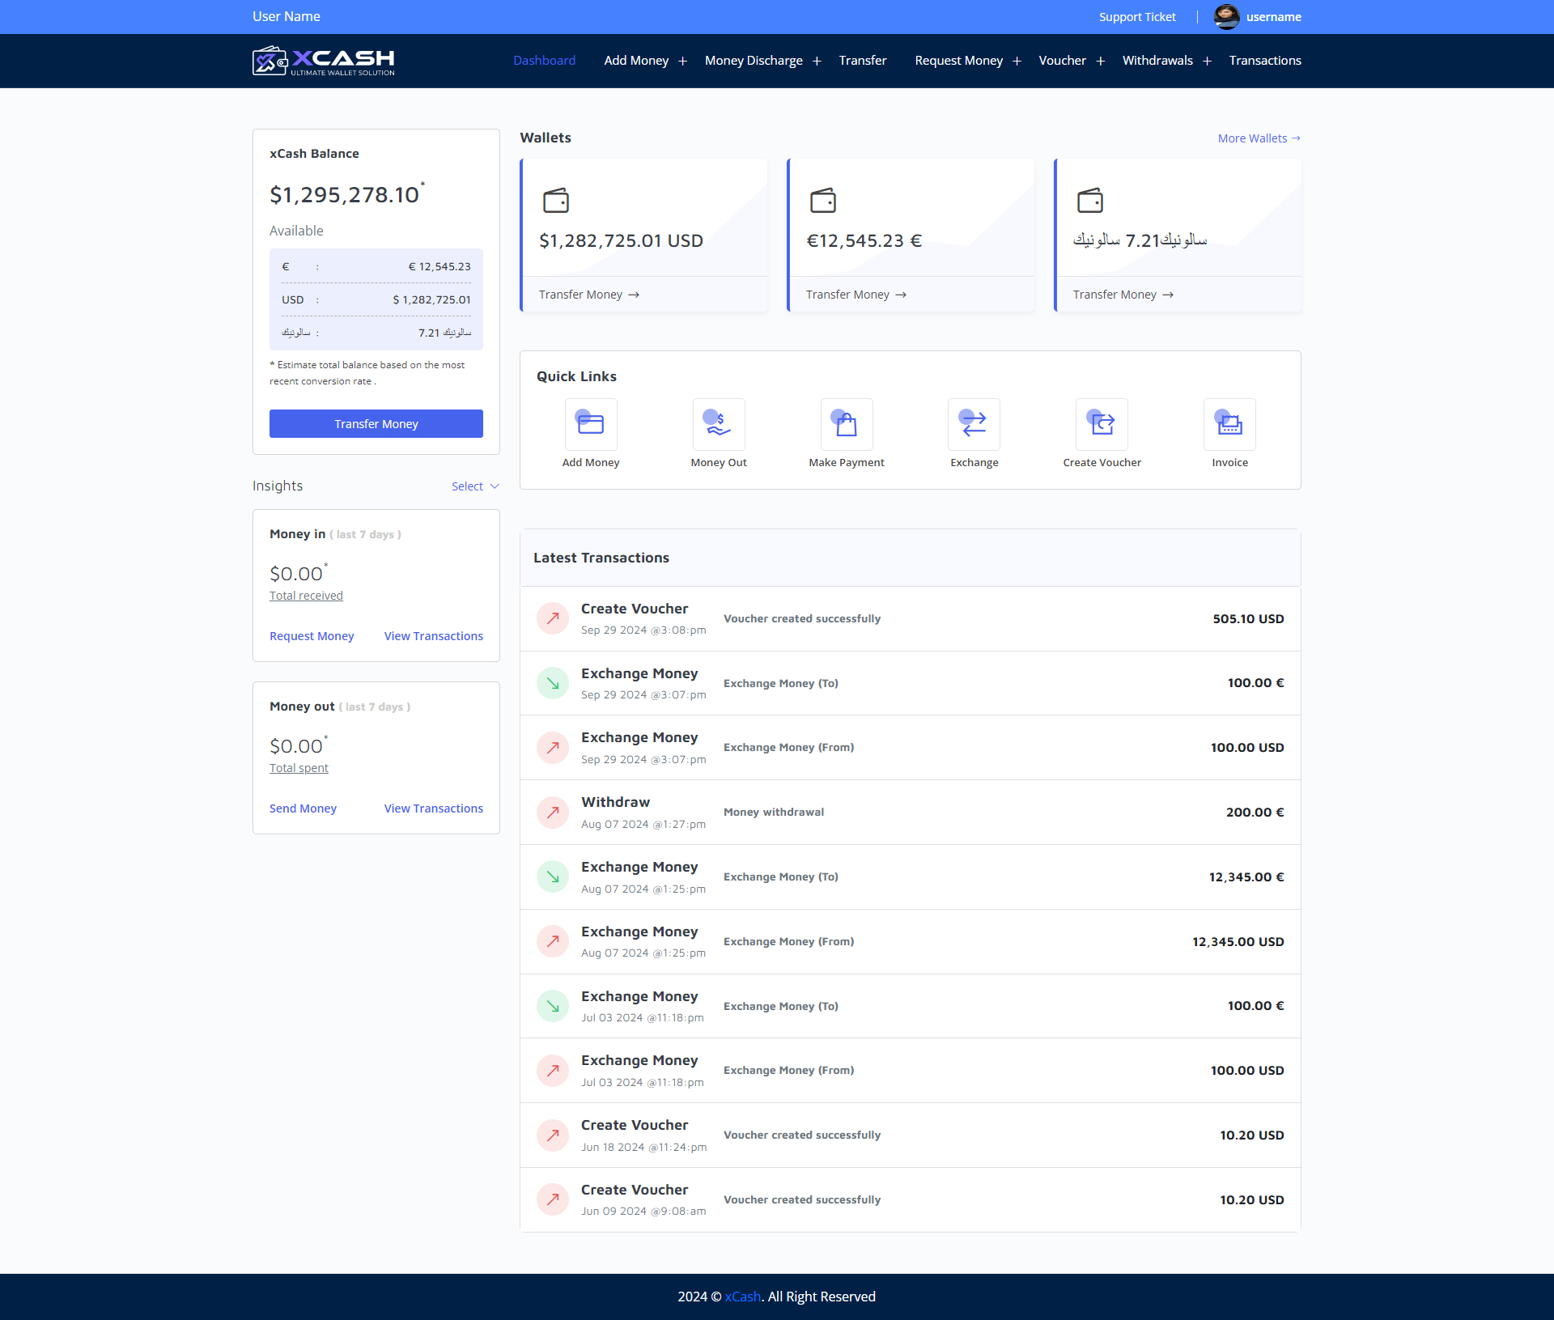Image resolution: width=1554 pixels, height=1320 pixels.
Task: Open the Invoice quick link icon
Action: pos(1229,424)
